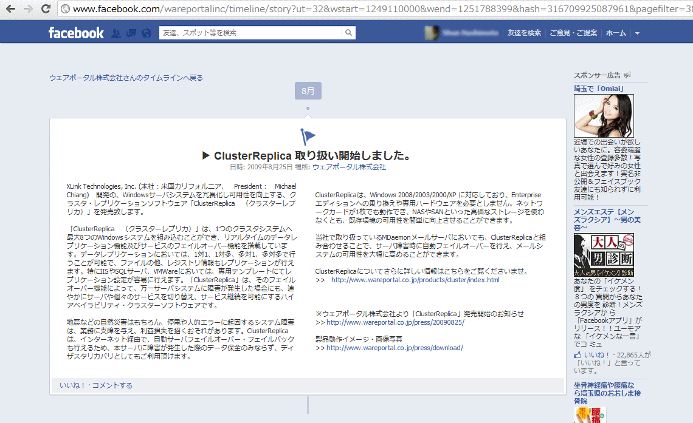
Task: Open the messages icon in the Facebook header
Action: coord(131,33)
